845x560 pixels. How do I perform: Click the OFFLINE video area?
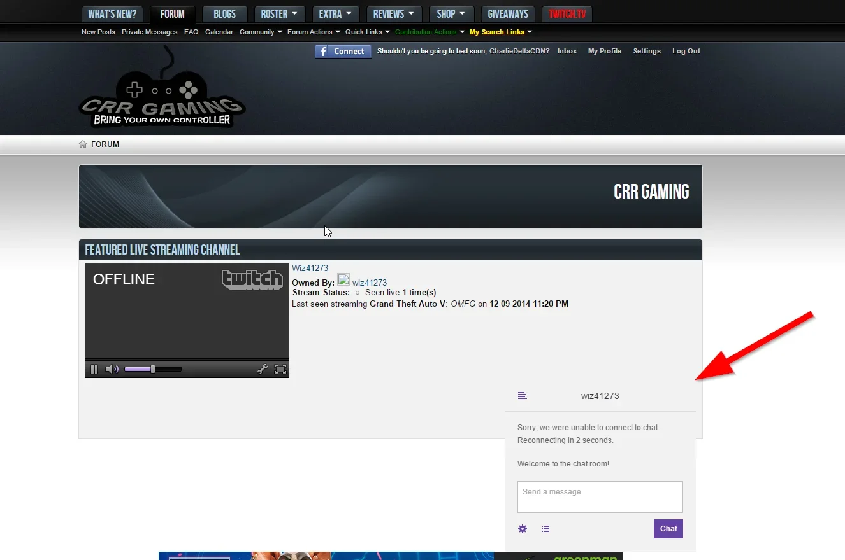(187, 311)
